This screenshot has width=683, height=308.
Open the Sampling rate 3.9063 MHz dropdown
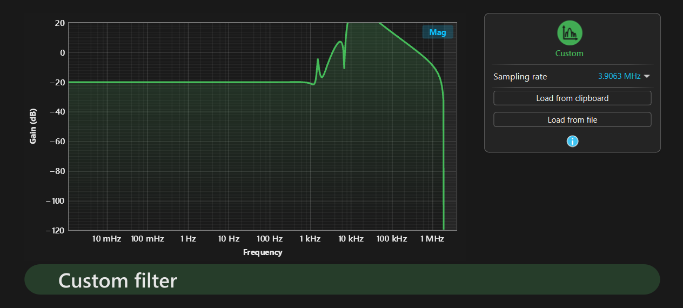624,76
